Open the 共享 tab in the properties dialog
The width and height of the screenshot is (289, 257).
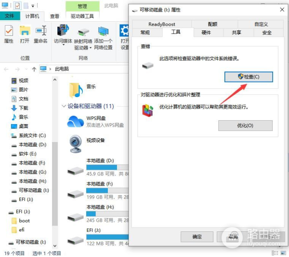coord(236,33)
